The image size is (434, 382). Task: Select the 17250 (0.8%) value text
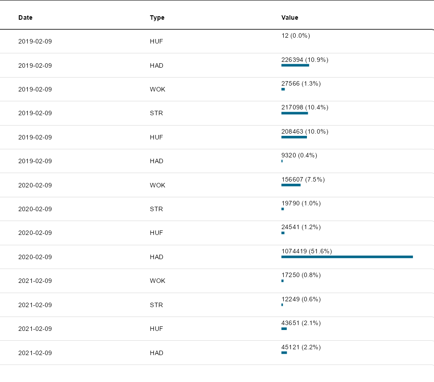pos(301,275)
